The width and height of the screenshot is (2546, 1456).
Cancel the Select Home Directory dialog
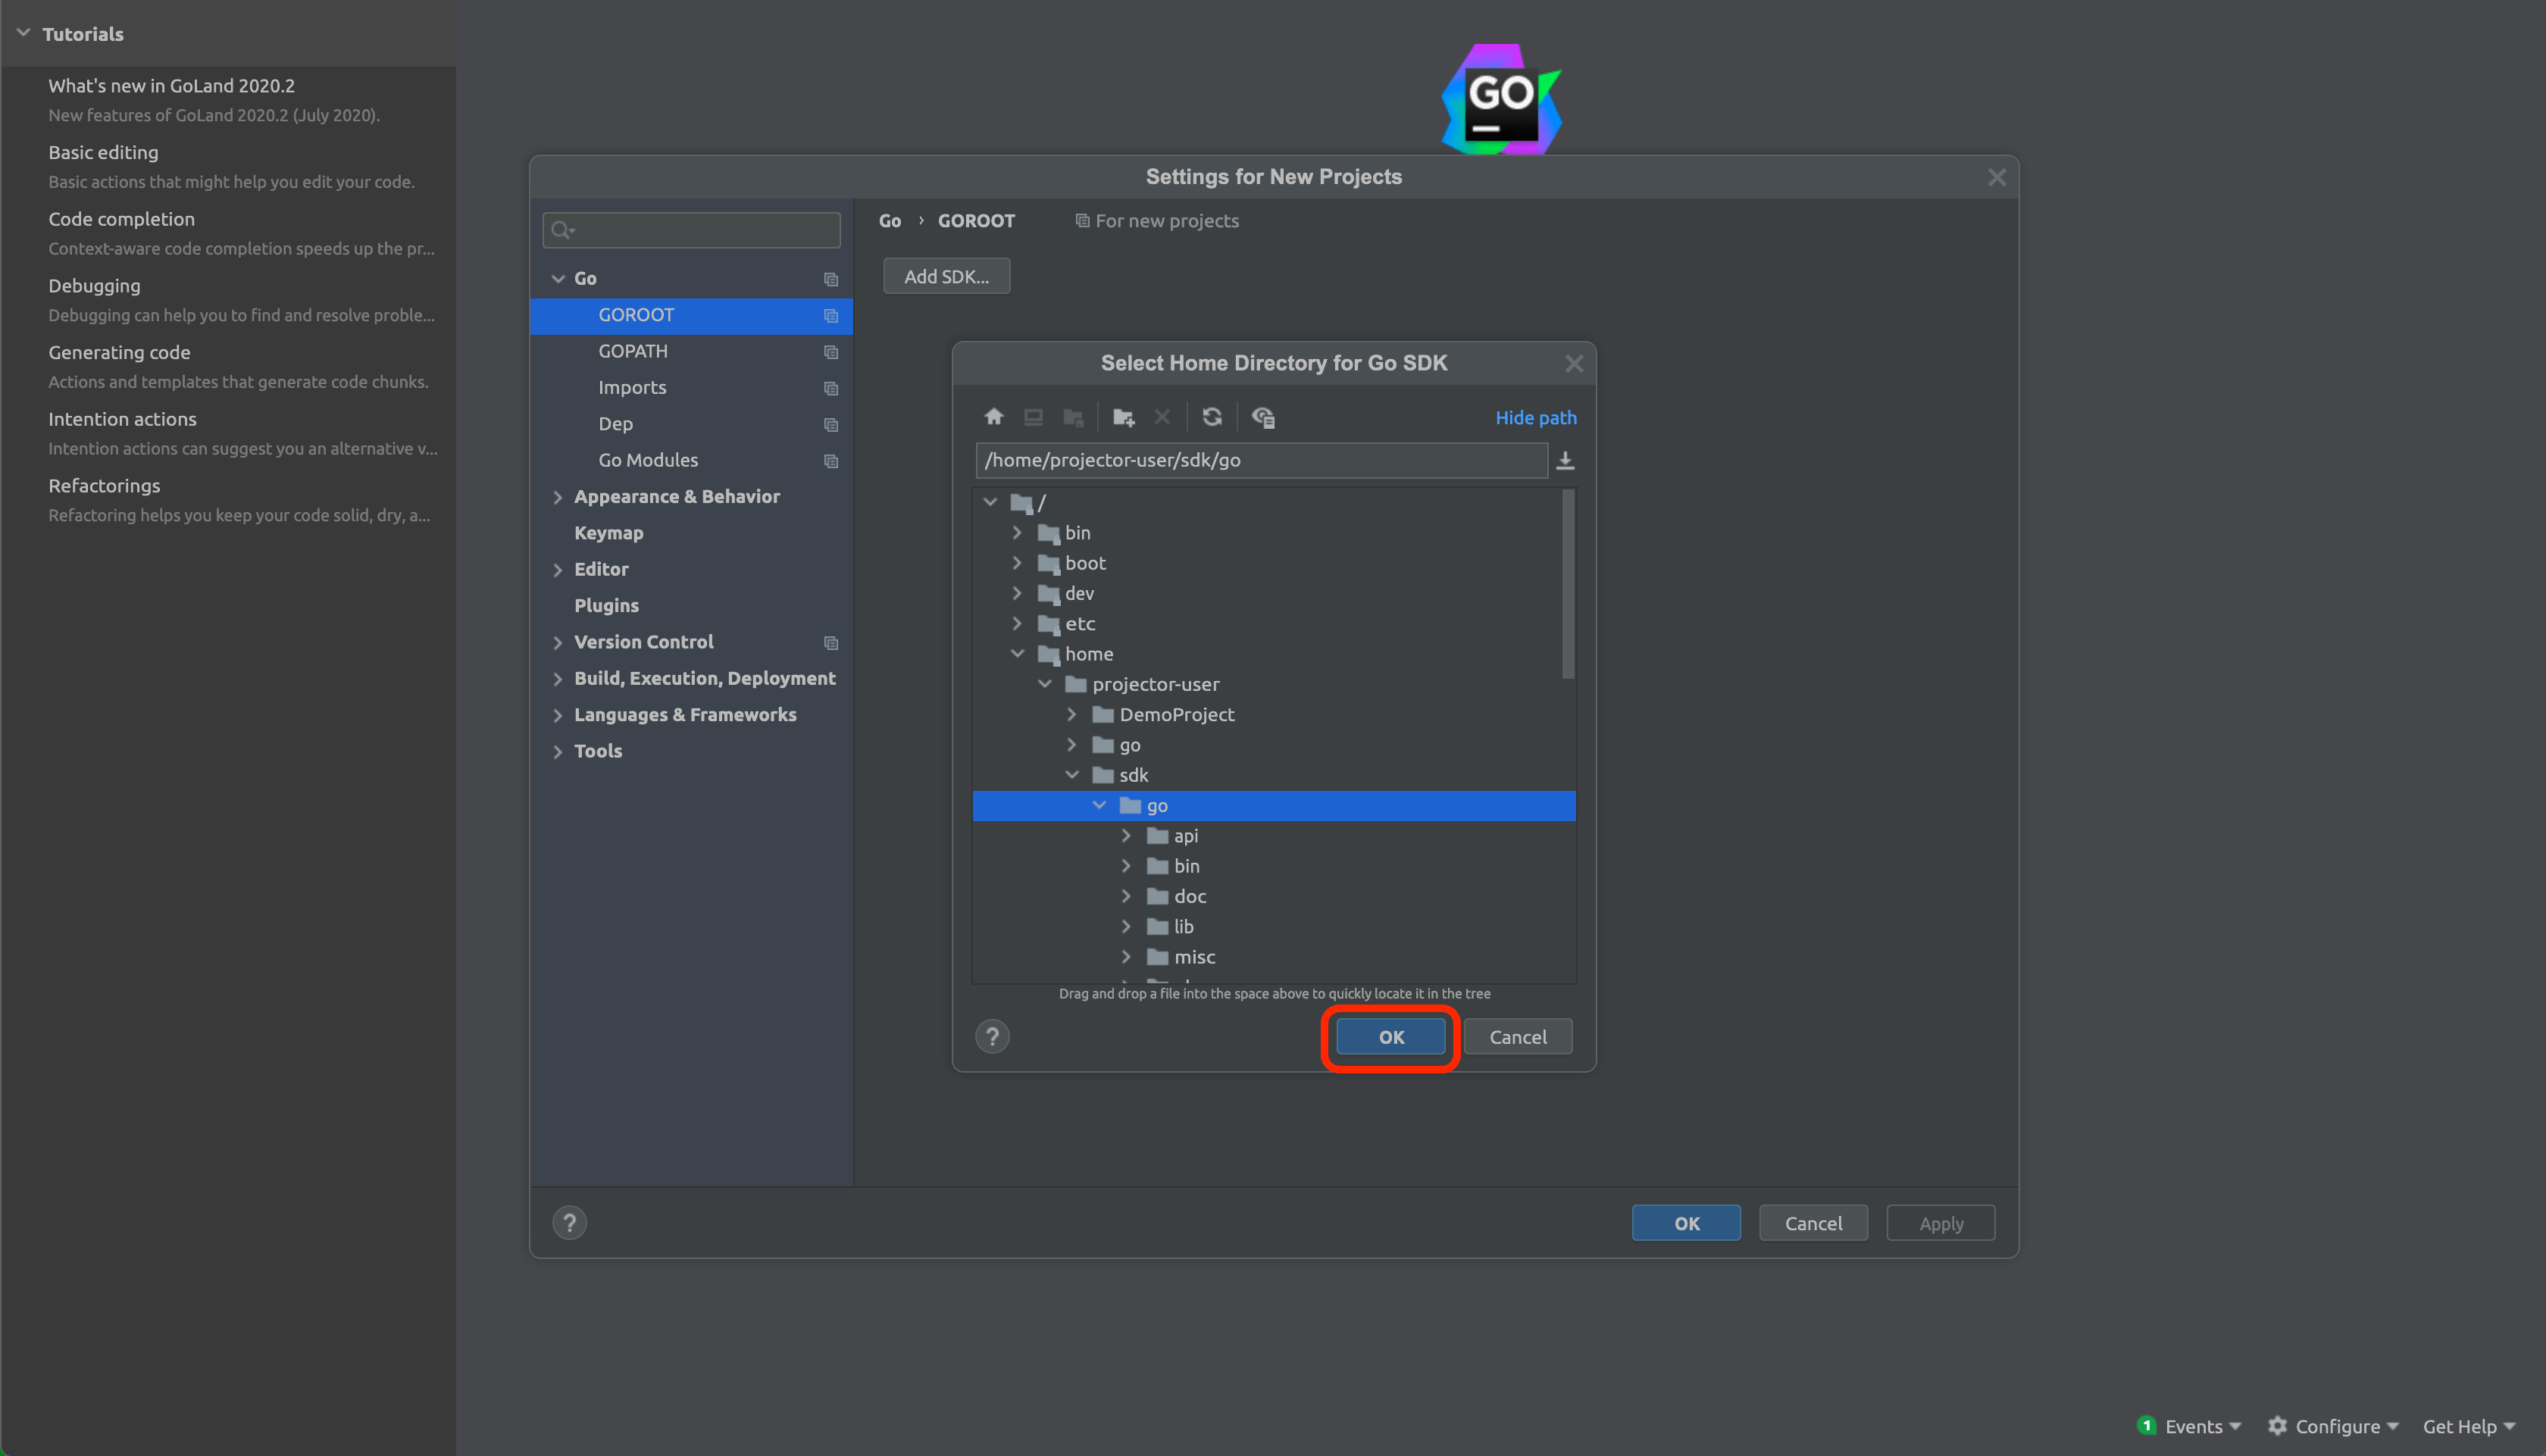pos(1517,1037)
